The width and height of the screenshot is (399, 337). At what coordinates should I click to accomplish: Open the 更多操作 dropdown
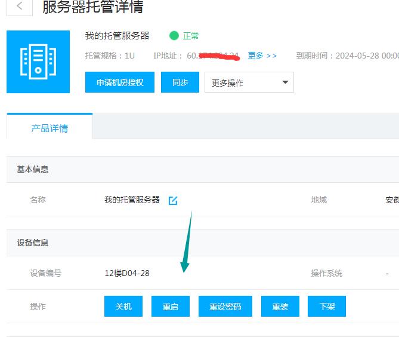coord(249,82)
